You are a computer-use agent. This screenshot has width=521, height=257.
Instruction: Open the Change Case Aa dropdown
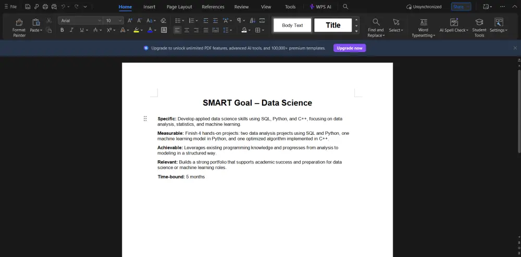[x=155, y=21]
